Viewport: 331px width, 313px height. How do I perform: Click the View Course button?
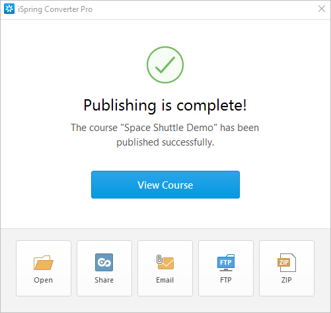coord(165,185)
